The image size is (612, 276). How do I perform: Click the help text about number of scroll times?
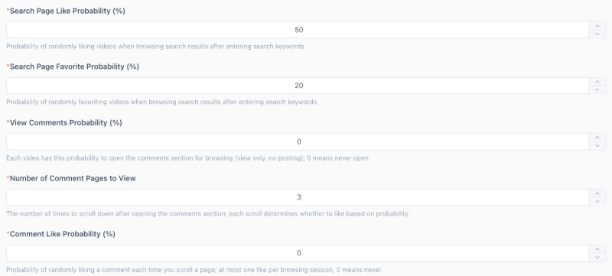(207, 214)
